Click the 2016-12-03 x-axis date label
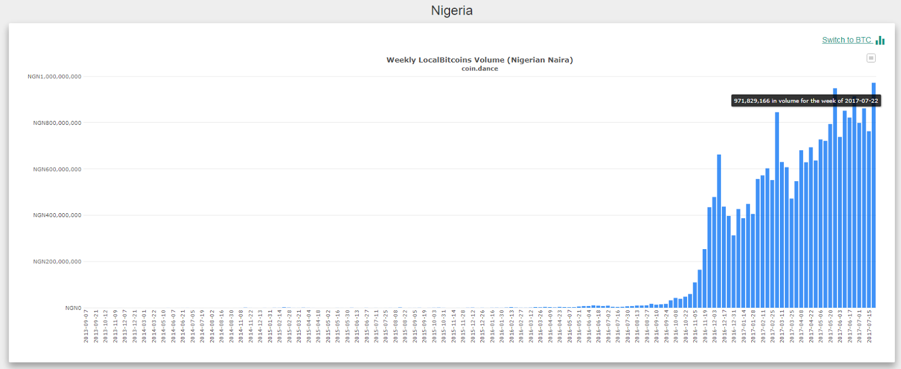Screen dimensions: 901x369 [715, 326]
